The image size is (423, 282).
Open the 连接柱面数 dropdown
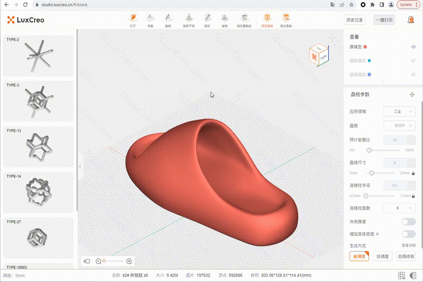tap(399, 208)
